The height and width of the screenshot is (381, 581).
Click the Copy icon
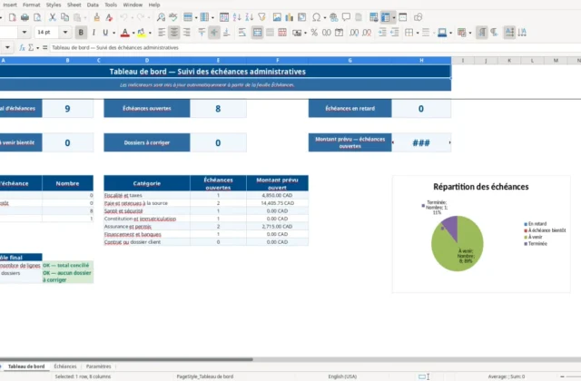point(64,17)
